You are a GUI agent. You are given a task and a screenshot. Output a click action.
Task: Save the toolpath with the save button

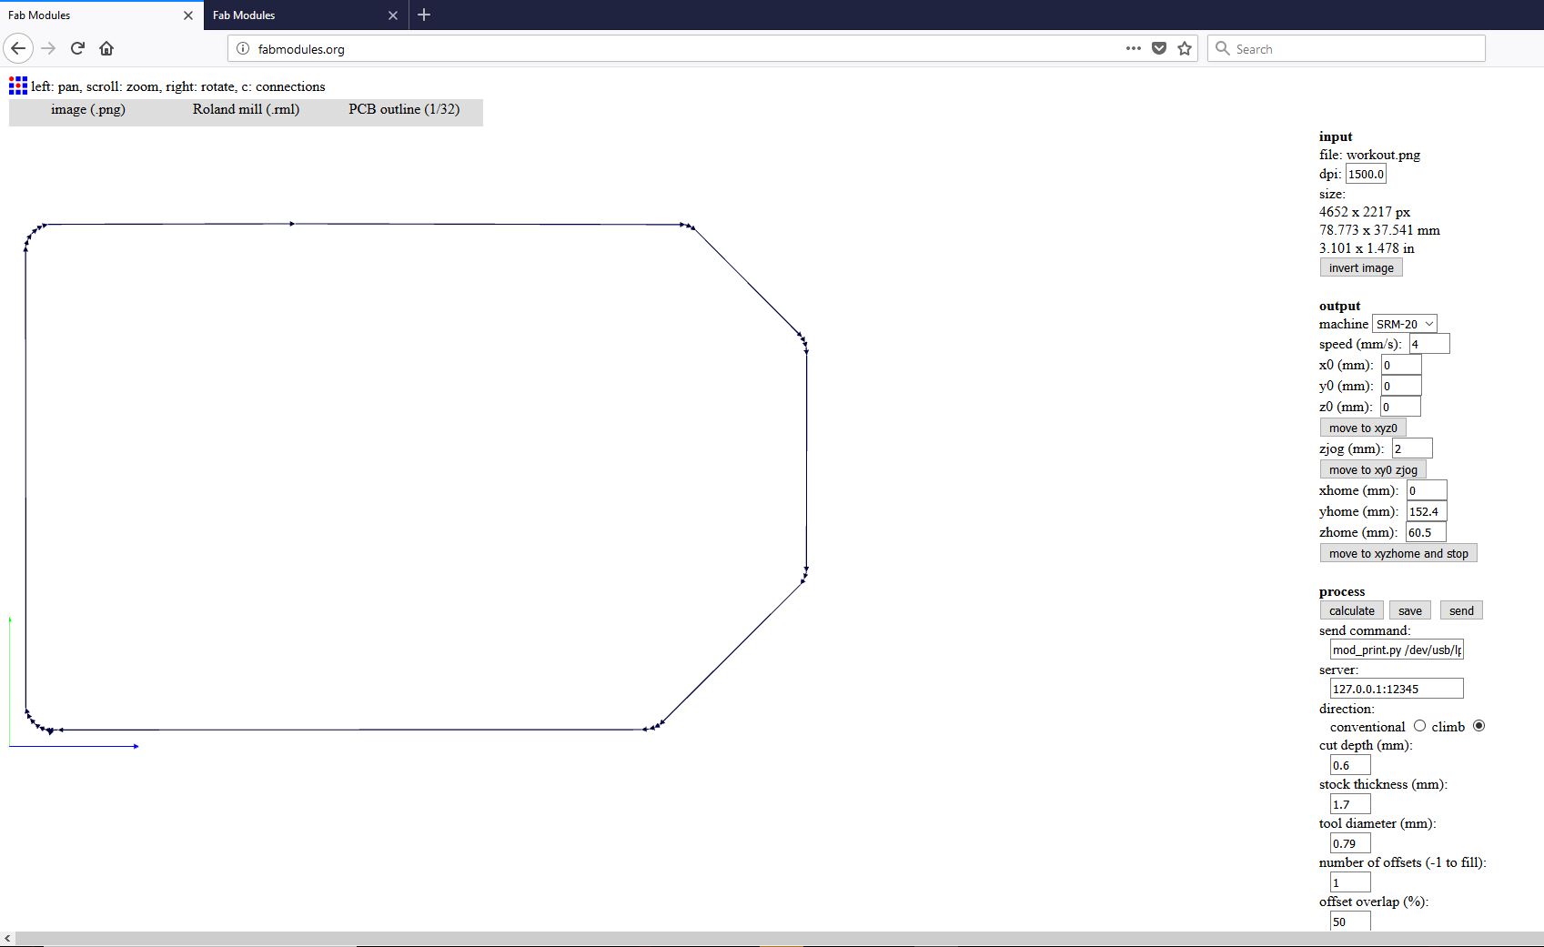[x=1409, y=610]
